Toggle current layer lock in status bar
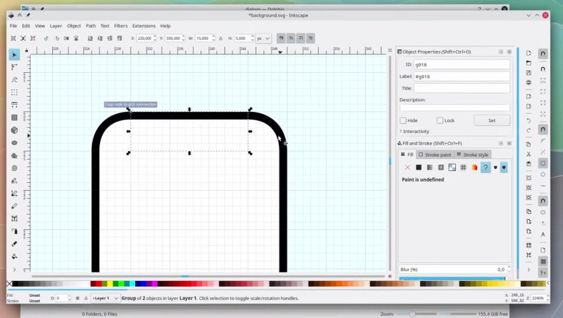This screenshot has width=563, height=318. point(86,298)
